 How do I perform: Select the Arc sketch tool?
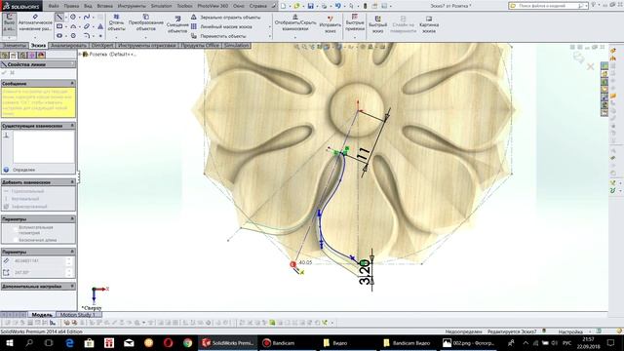[73, 26]
